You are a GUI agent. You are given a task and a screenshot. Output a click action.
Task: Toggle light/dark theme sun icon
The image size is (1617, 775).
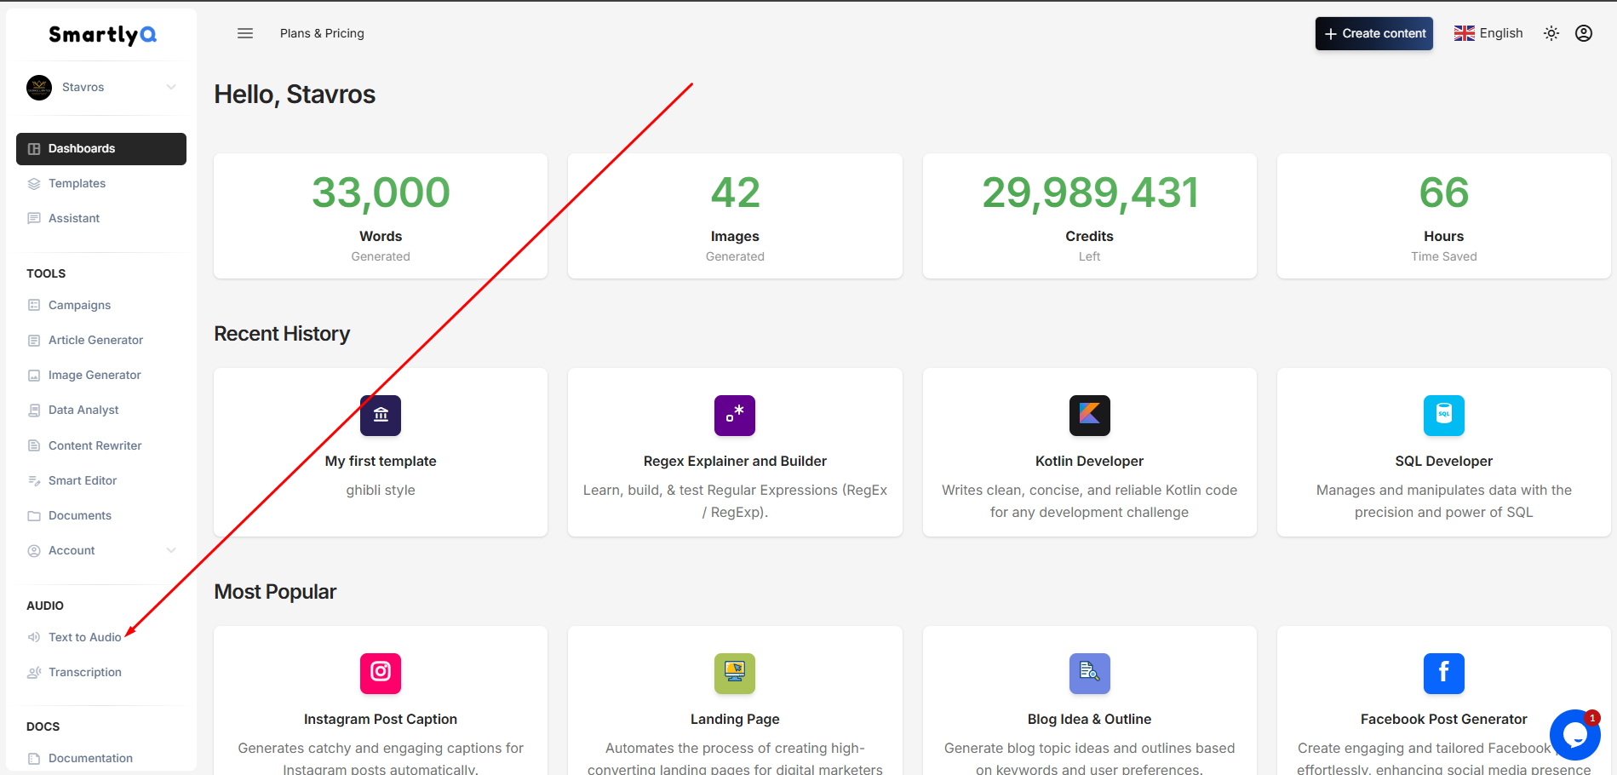1551,33
